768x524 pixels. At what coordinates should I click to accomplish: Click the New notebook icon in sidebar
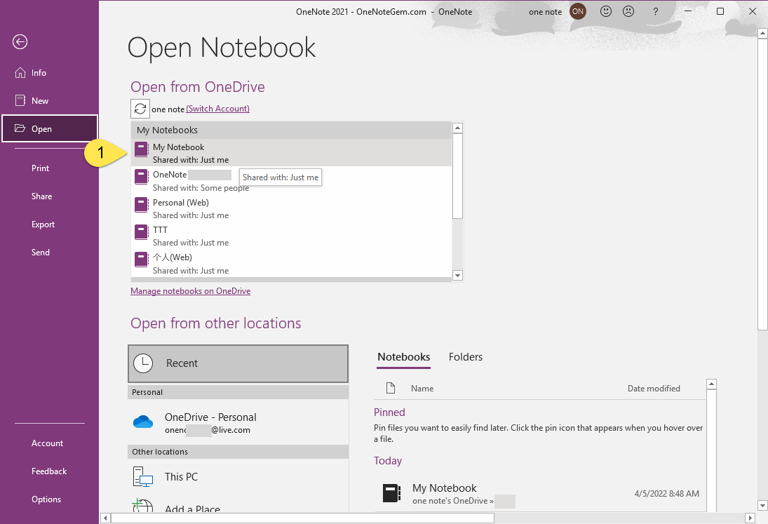[19, 100]
